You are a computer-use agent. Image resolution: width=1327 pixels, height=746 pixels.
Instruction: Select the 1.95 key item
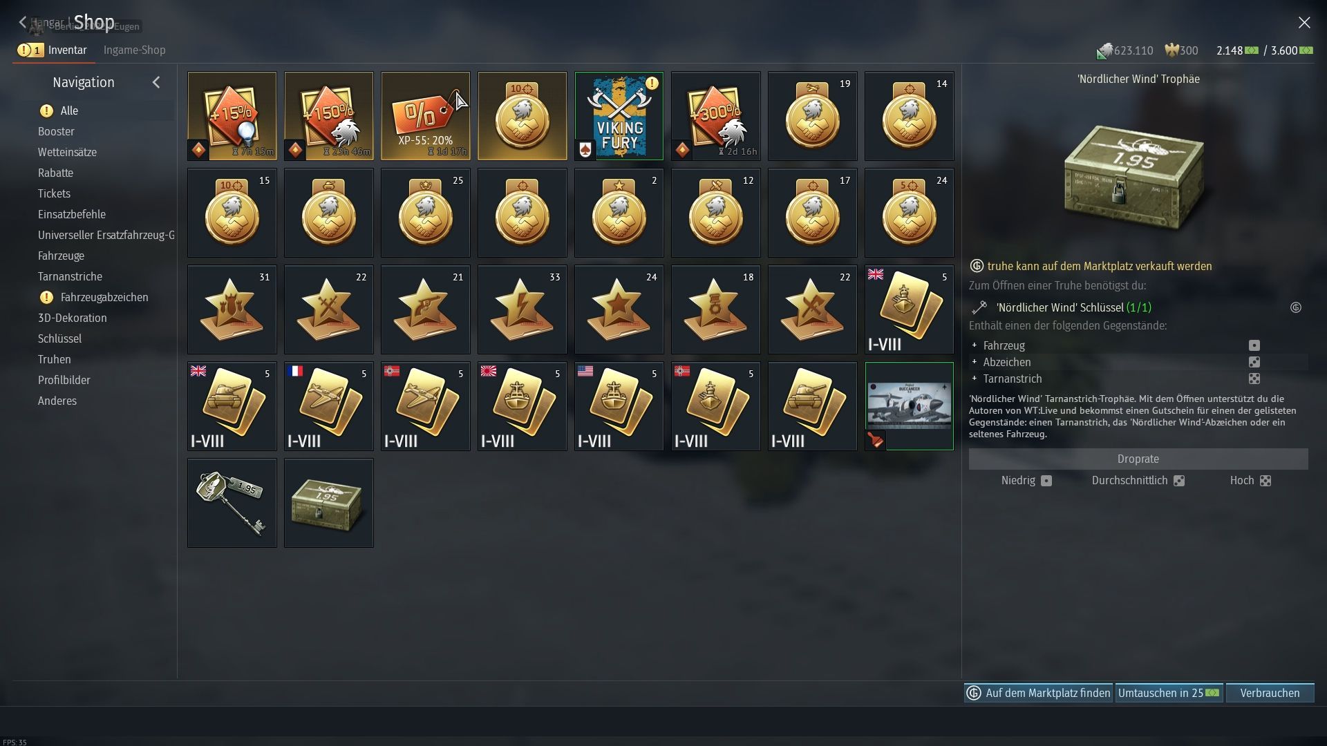(x=232, y=503)
